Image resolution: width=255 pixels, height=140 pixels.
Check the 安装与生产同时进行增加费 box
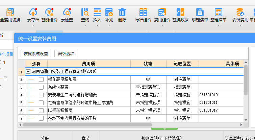[41, 95]
